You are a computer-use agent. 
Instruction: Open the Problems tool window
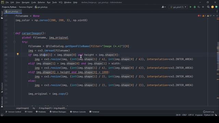pyautogui.click(x=41, y=112)
